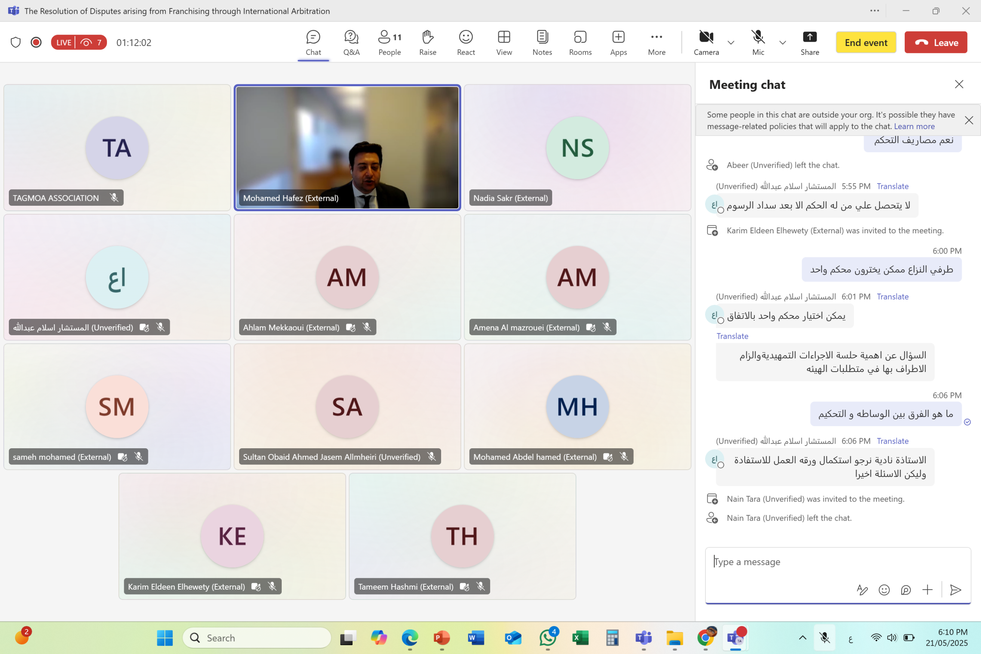Image resolution: width=981 pixels, height=654 pixels.
Task: Open breakout Rooms
Action: [x=580, y=43]
